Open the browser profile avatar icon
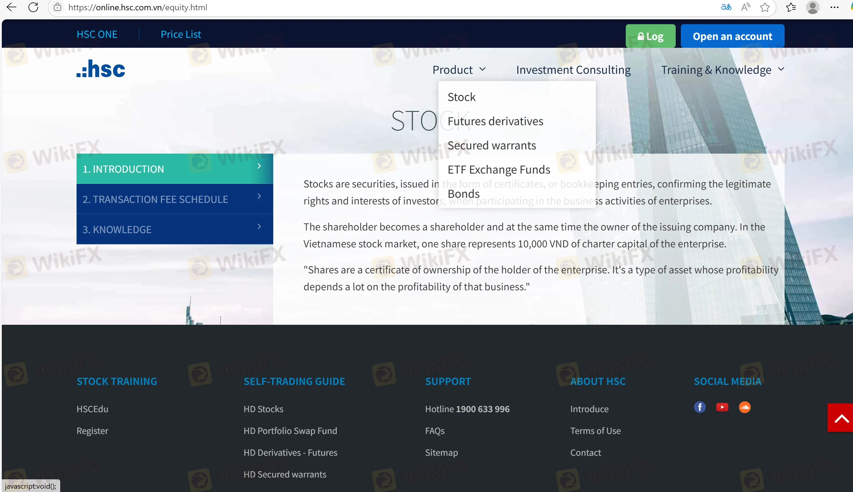853x492 pixels. (x=812, y=7)
